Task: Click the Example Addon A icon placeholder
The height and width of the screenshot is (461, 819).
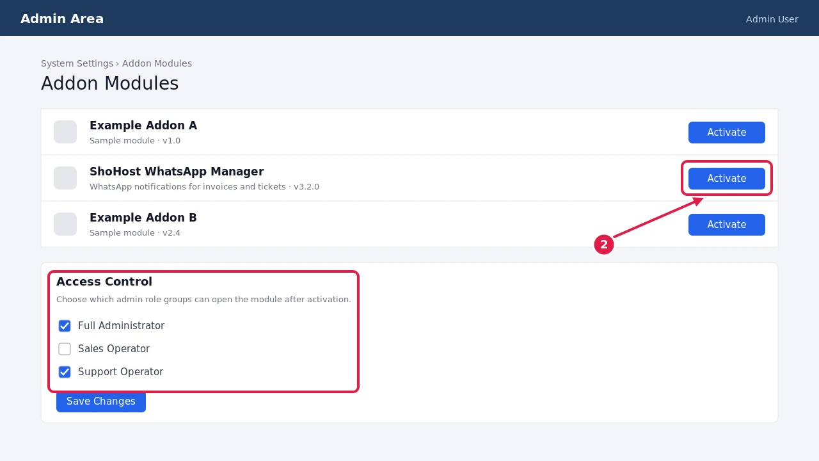Action: click(65, 132)
